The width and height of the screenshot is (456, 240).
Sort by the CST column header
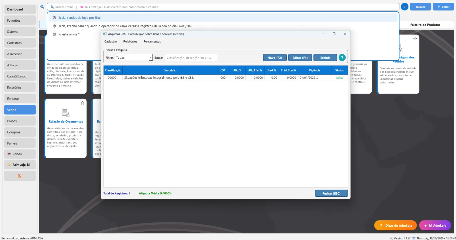[x=223, y=70]
